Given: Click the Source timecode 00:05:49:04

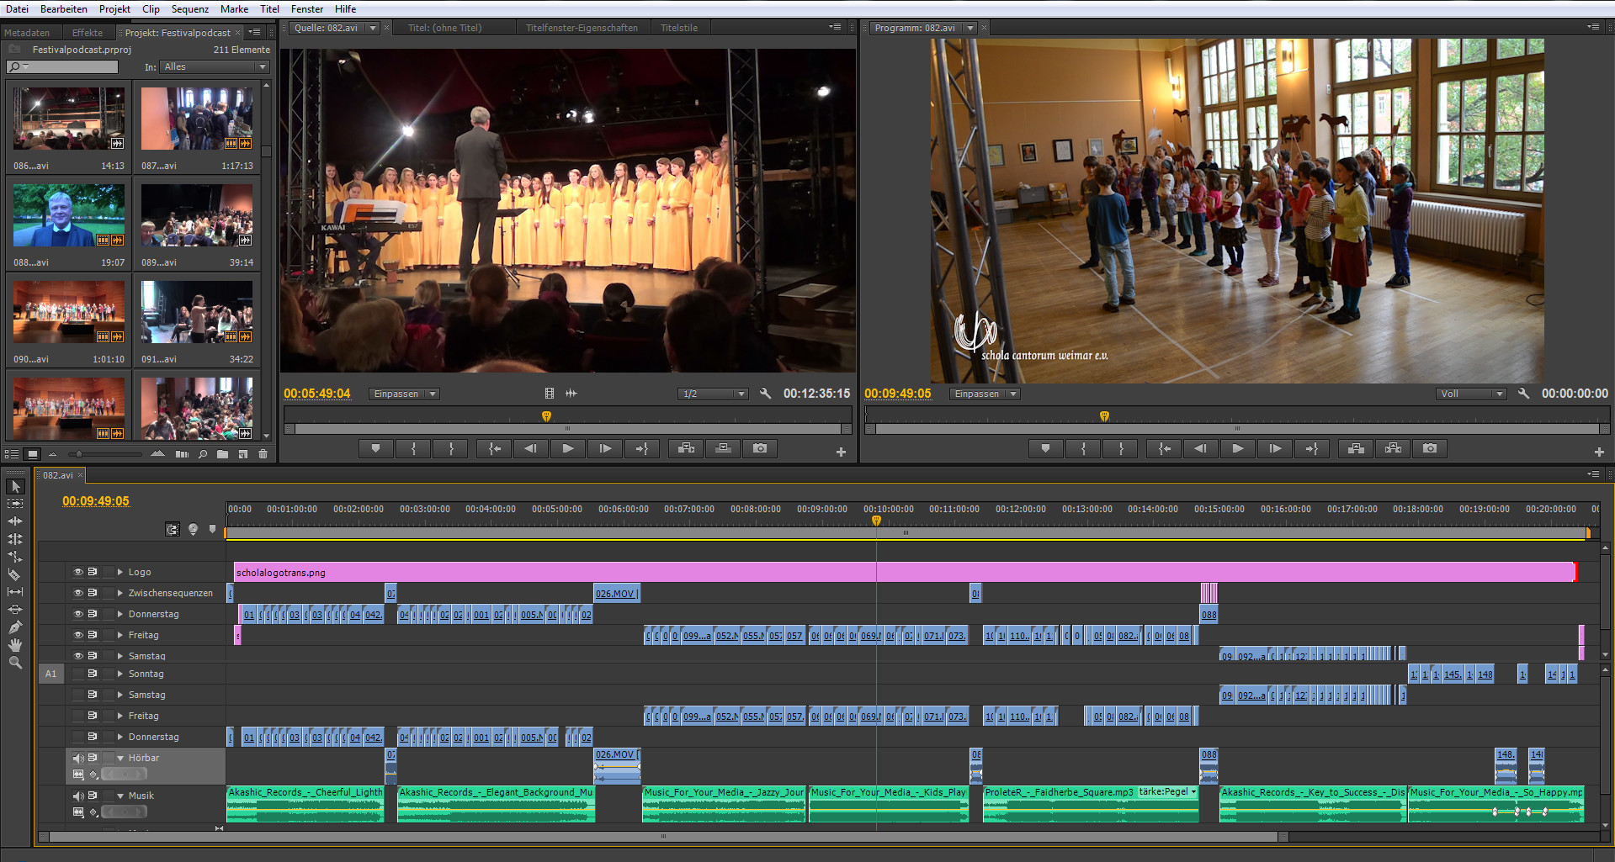Looking at the screenshot, I should (x=316, y=394).
